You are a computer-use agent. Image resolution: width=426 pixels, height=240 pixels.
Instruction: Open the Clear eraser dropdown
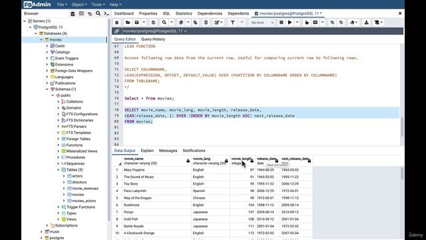point(353,23)
